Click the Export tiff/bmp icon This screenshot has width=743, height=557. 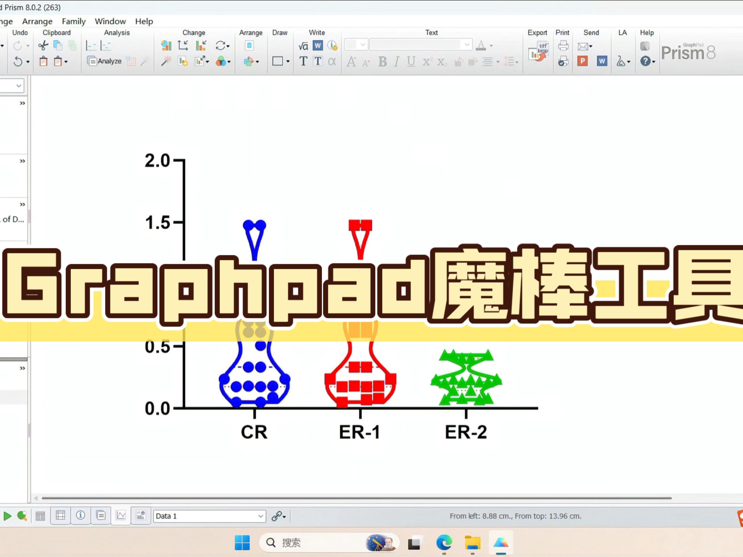click(x=538, y=51)
